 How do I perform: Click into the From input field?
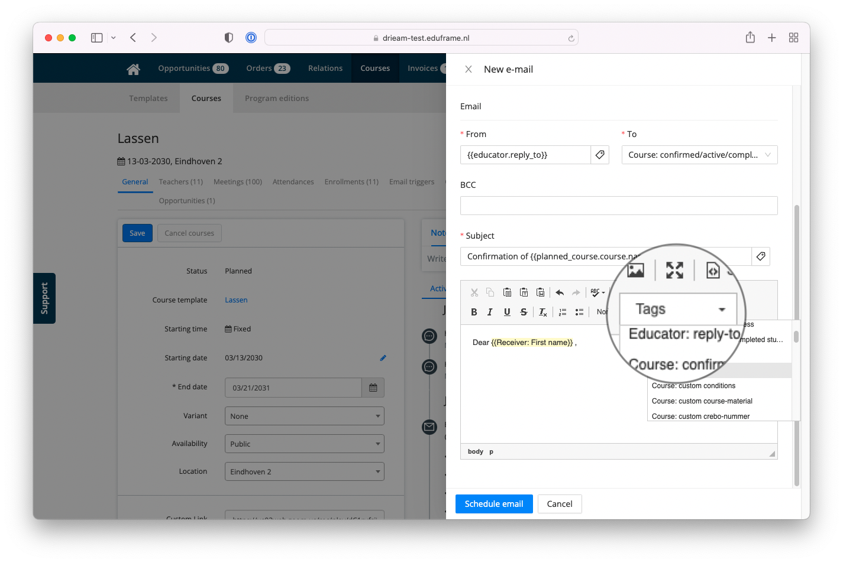coord(525,155)
